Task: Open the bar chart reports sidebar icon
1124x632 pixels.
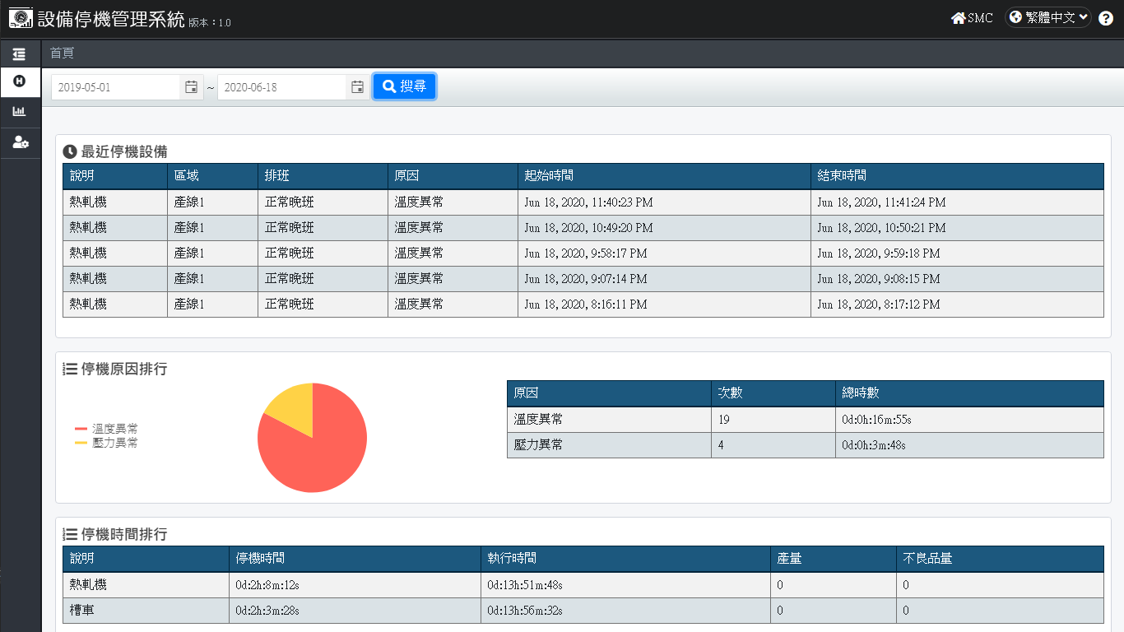Action: [x=20, y=111]
